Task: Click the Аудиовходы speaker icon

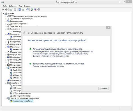Action: (x=8, y=18)
